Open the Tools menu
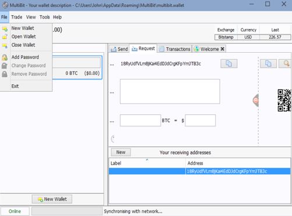 click(45, 17)
